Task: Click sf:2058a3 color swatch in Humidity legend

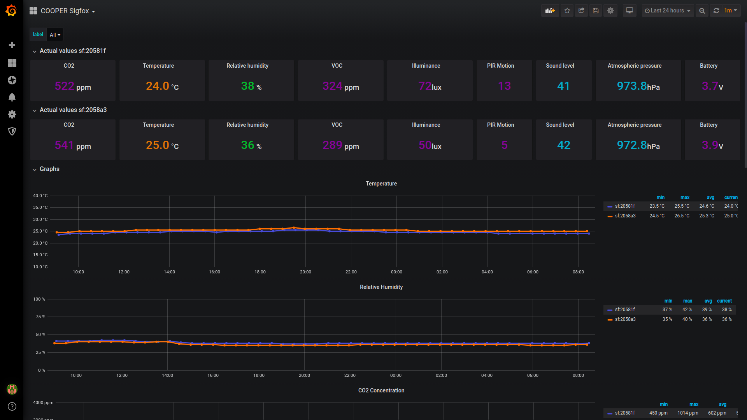Action: tap(610, 320)
